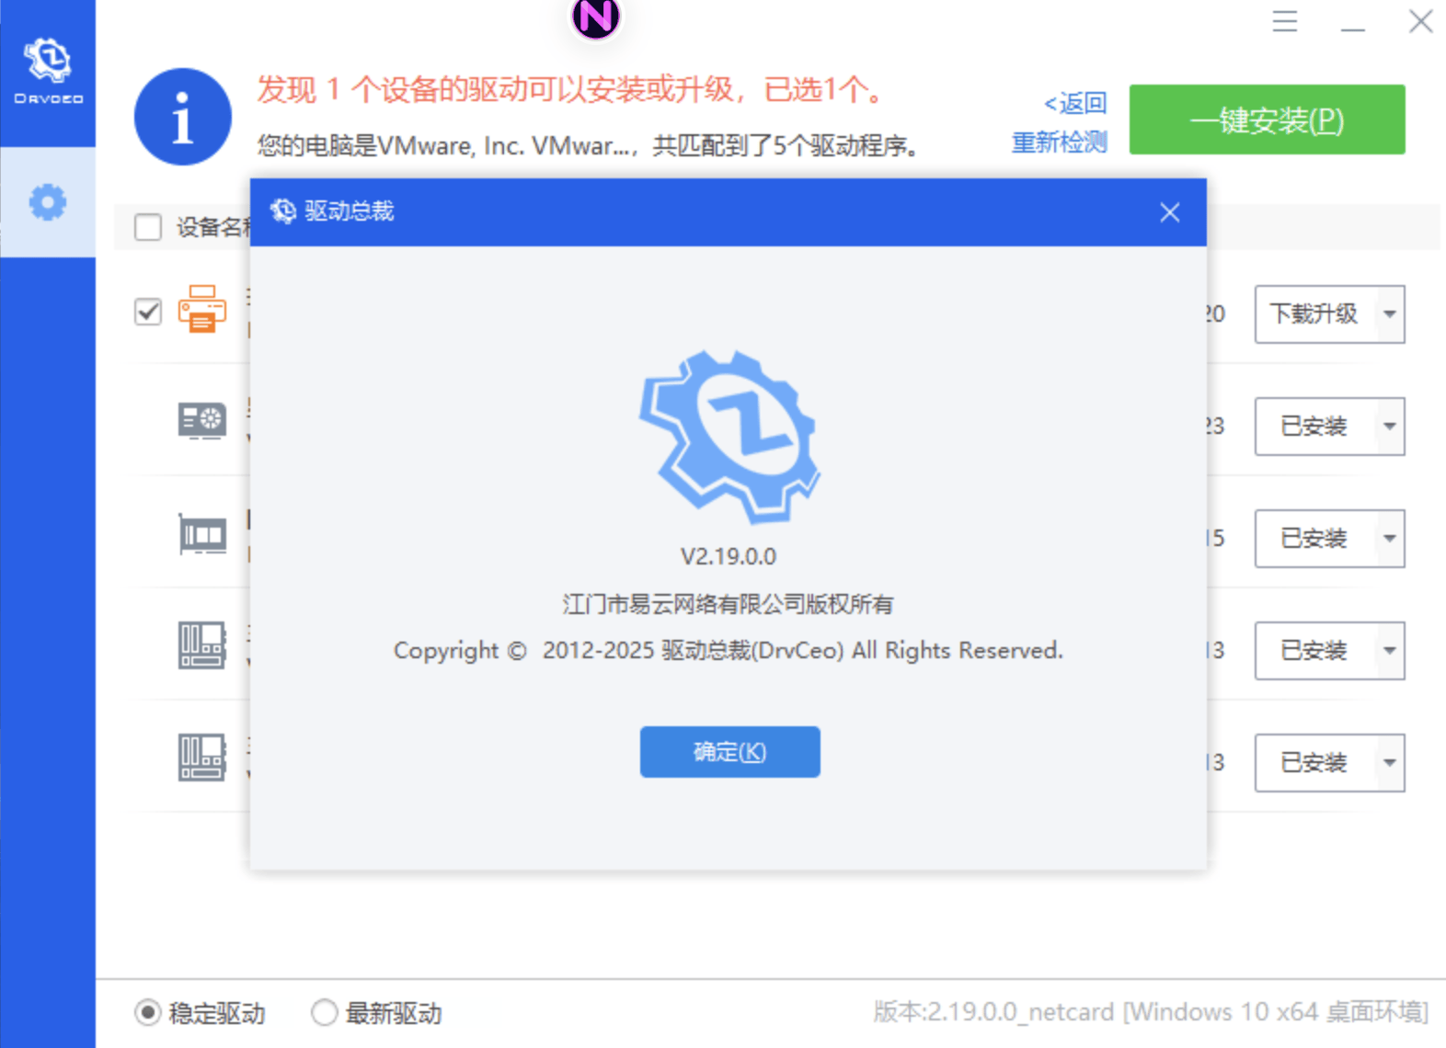
Task: Click the 下载升级 button
Action: [1315, 314]
